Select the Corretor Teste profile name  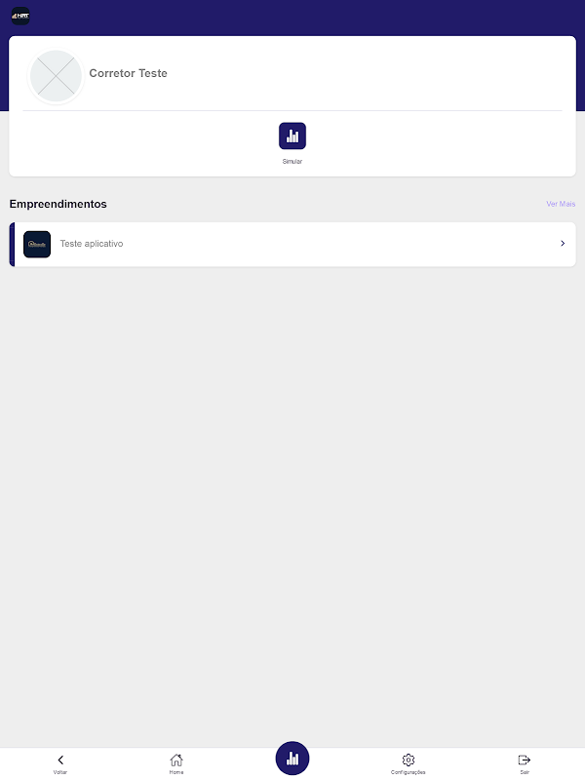[x=128, y=73]
